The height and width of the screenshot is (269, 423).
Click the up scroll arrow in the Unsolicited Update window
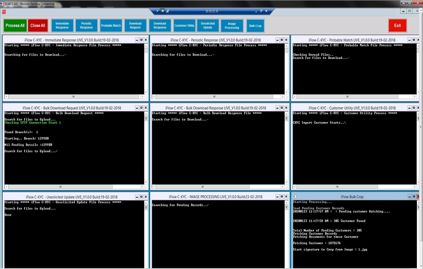pos(146,203)
